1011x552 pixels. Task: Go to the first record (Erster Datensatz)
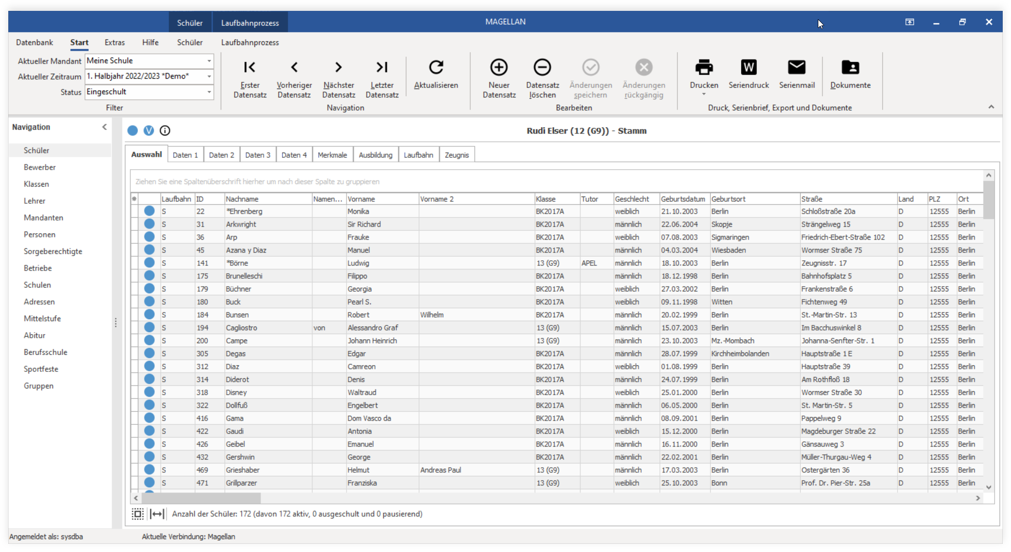[250, 67]
